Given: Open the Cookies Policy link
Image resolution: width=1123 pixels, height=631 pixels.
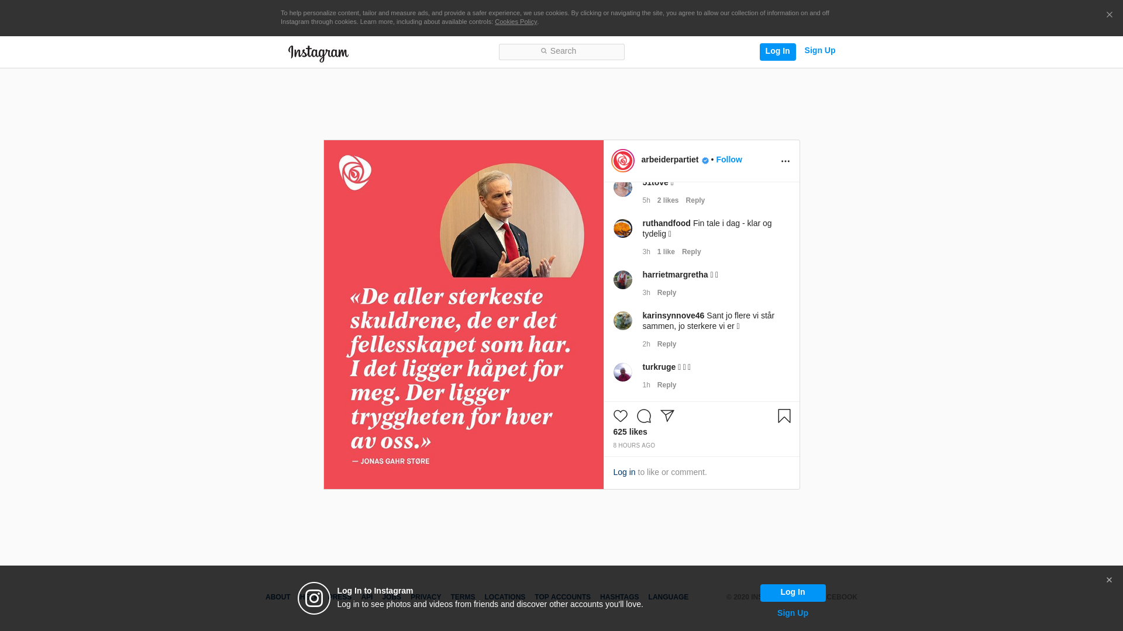Looking at the screenshot, I should (515, 22).
